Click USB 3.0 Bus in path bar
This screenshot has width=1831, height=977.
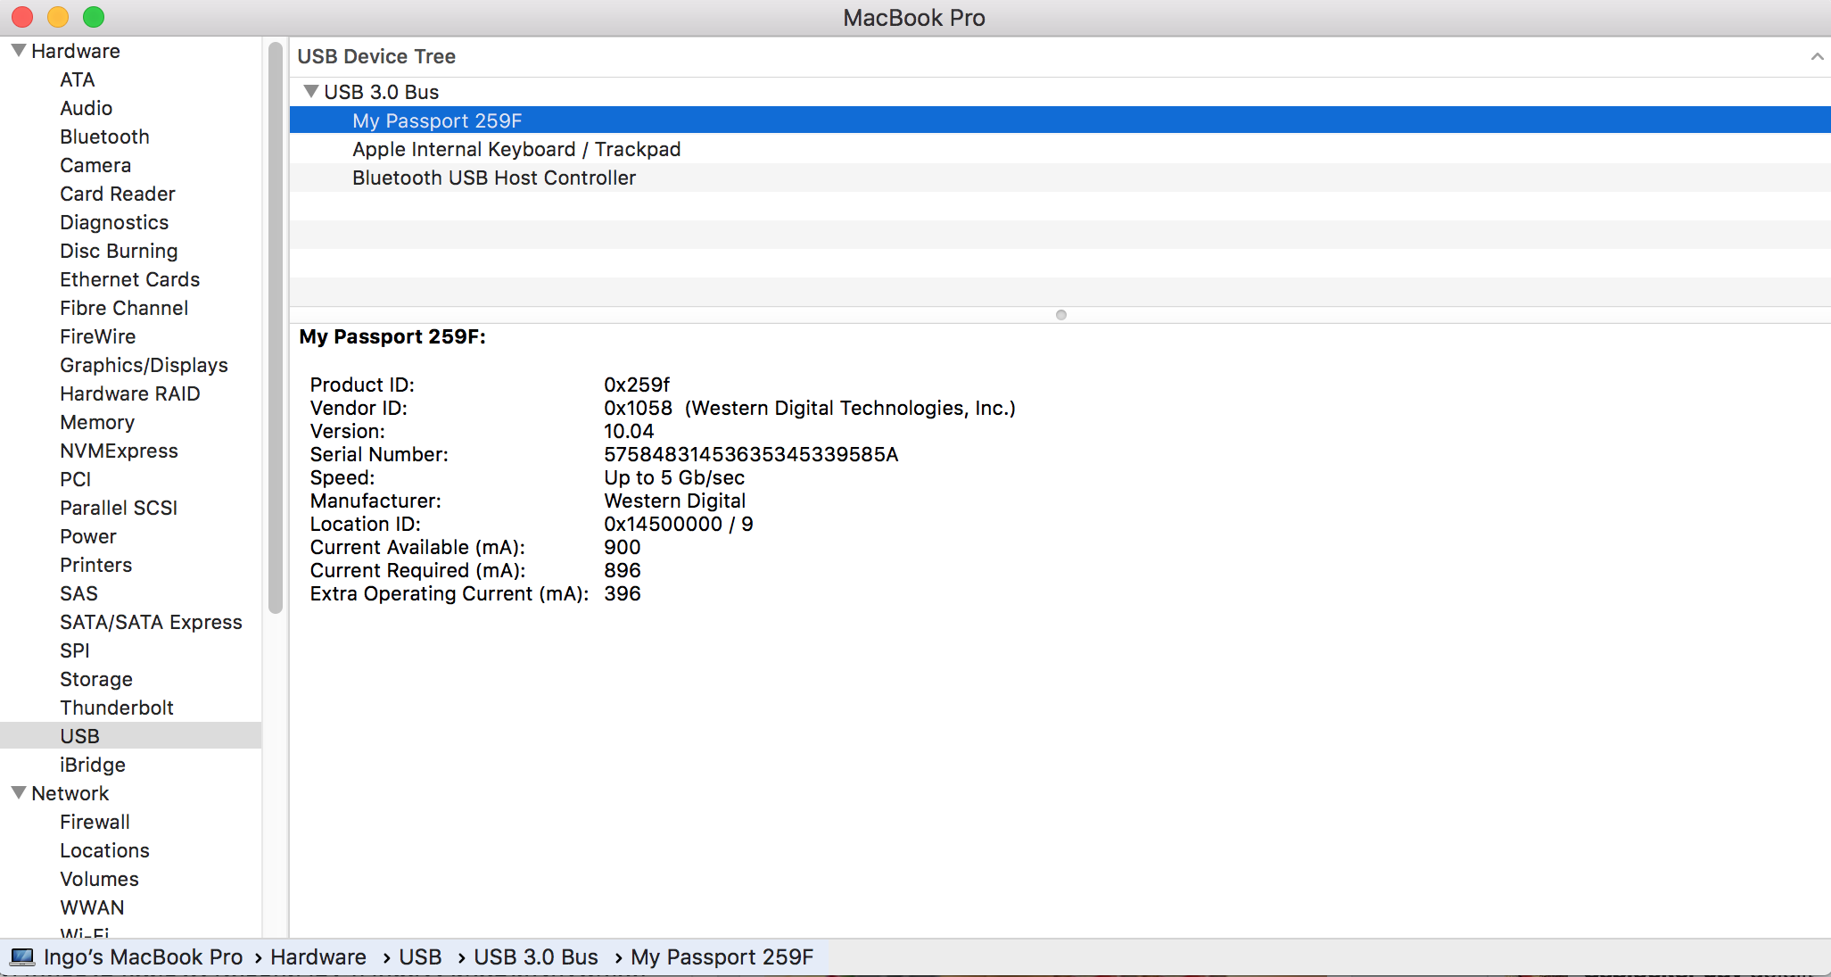[x=535, y=957]
